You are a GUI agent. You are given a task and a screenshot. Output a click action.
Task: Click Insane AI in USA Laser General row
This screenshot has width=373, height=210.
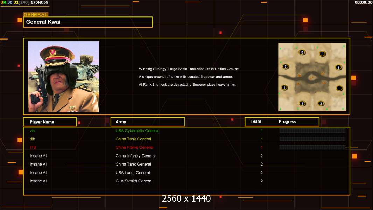click(38, 173)
